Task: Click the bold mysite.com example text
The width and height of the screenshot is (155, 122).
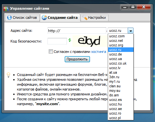Action: 47,104
